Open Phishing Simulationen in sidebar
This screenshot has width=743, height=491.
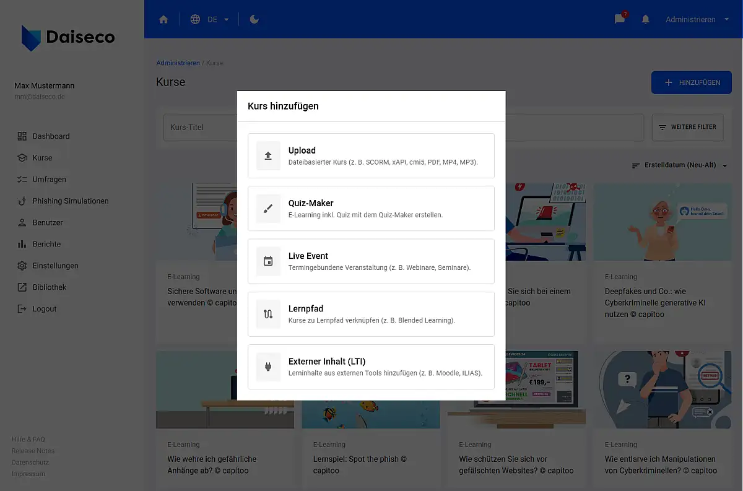tap(70, 201)
